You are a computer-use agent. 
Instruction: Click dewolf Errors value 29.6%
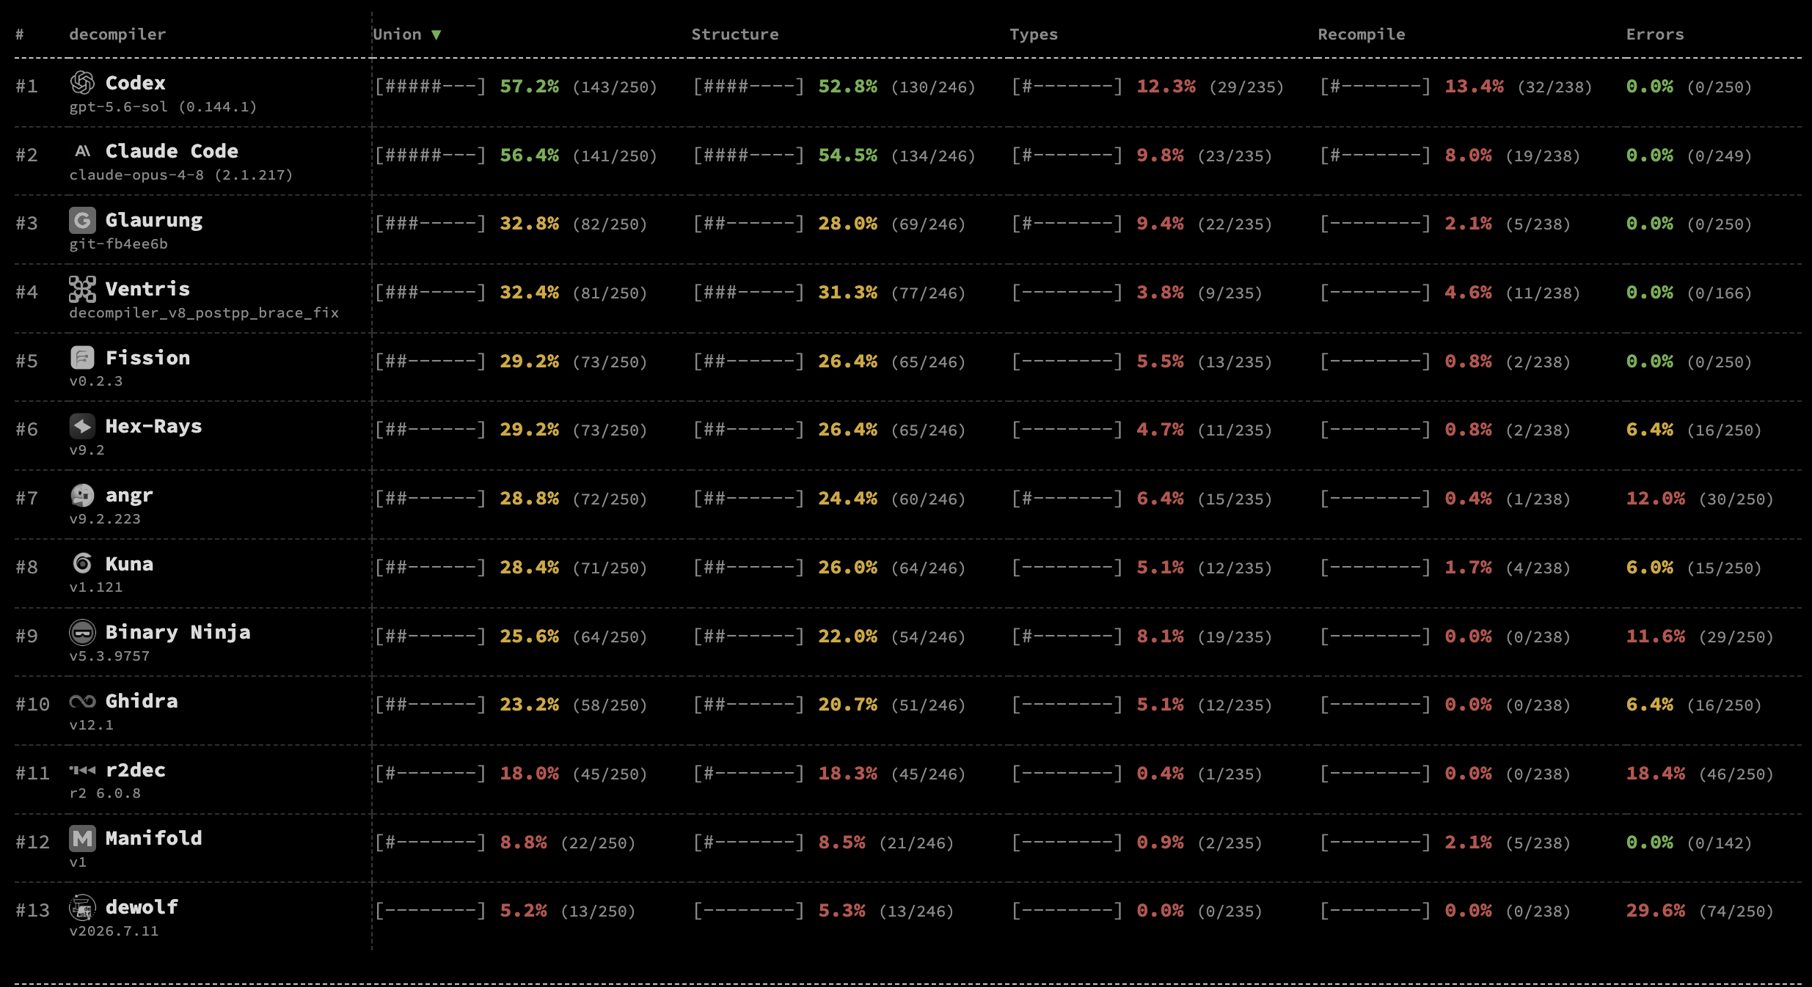(x=1656, y=911)
